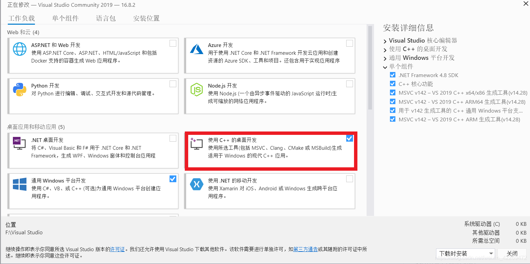Expand 通用 Windows 平台开发 details node
The width and height of the screenshot is (530, 264).
pyautogui.click(x=385, y=59)
